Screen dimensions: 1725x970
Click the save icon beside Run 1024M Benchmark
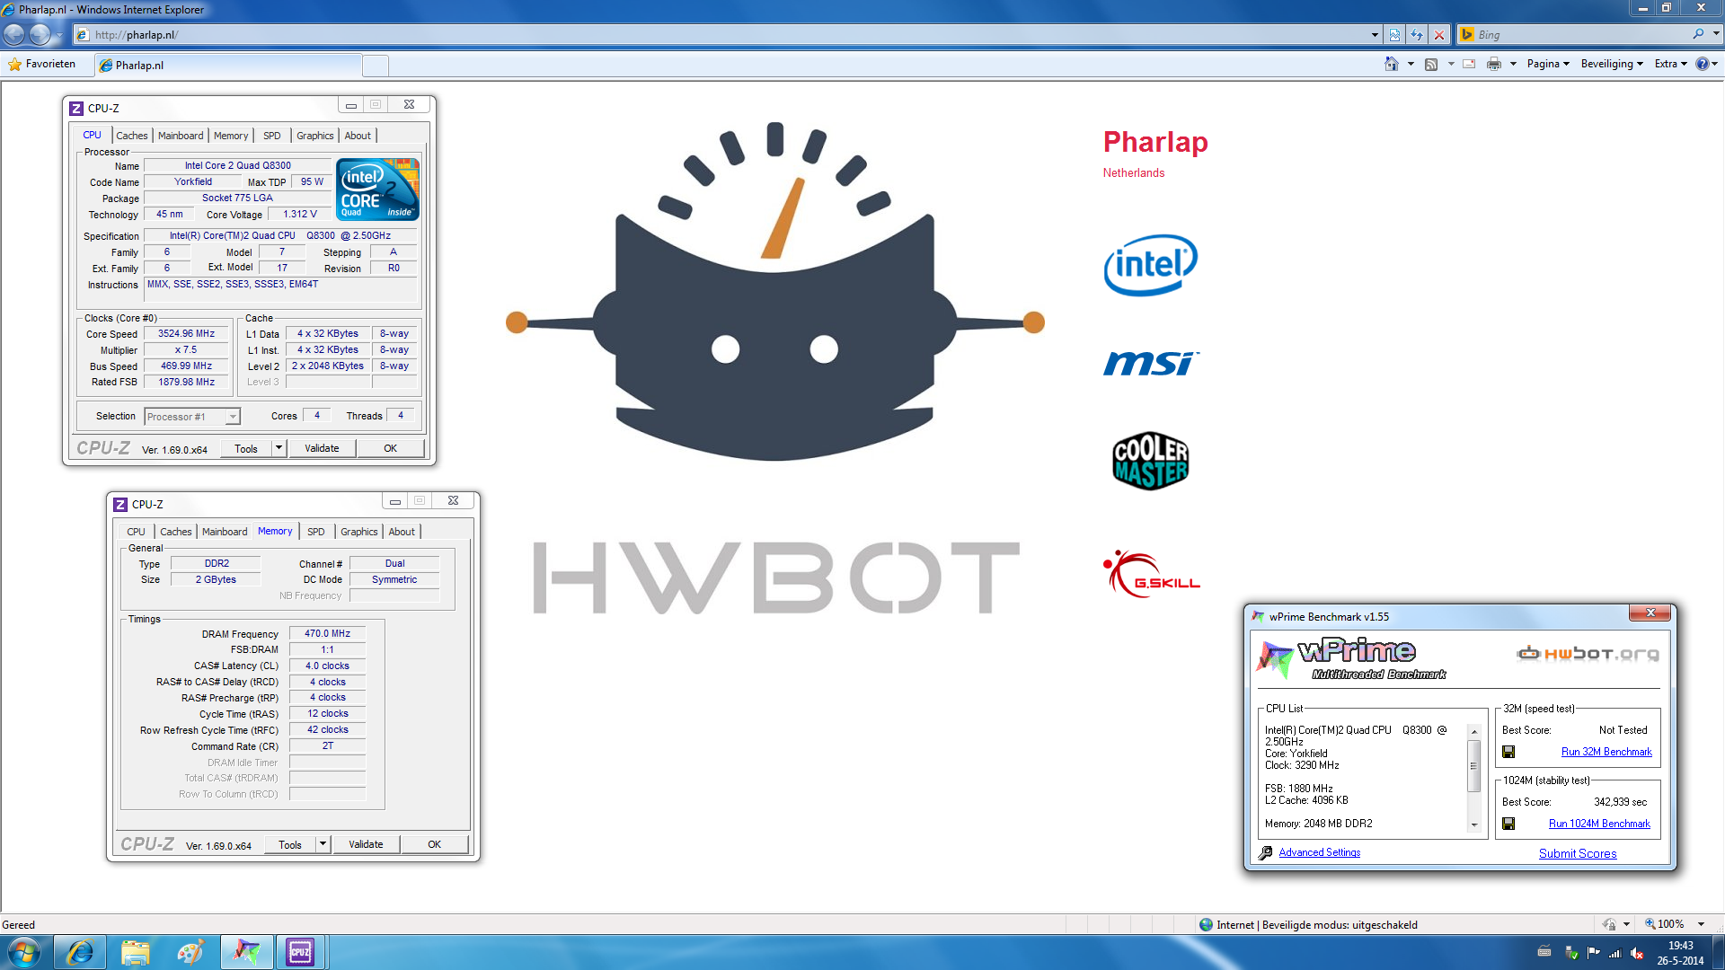click(1508, 824)
